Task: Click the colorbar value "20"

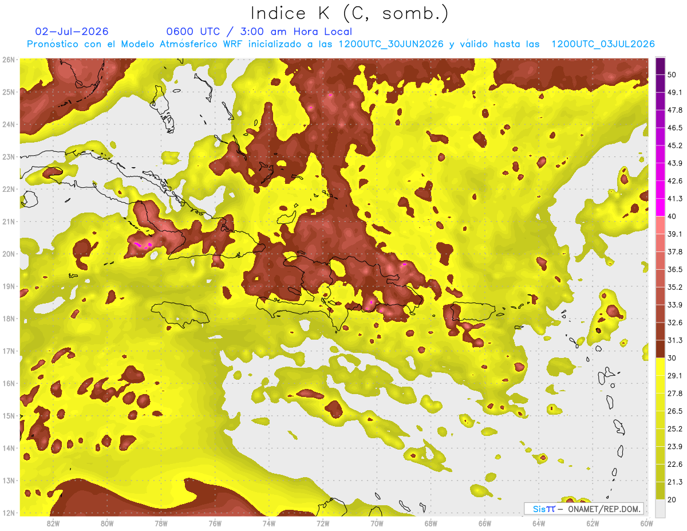Action: (672, 499)
